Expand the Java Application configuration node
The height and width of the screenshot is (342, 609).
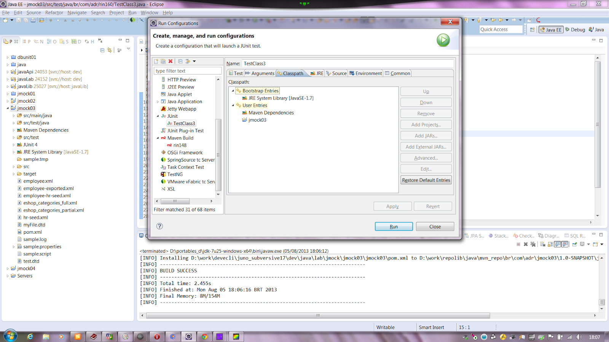click(158, 102)
